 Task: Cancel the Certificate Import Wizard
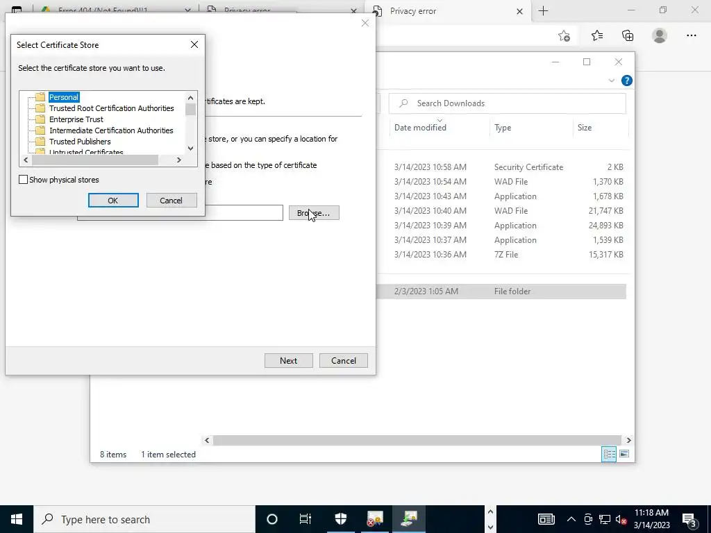(343, 361)
